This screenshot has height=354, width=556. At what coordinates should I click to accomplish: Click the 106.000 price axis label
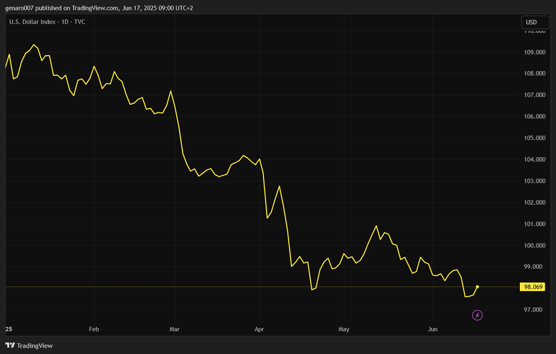pyautogui.click(x=534, y=117)
